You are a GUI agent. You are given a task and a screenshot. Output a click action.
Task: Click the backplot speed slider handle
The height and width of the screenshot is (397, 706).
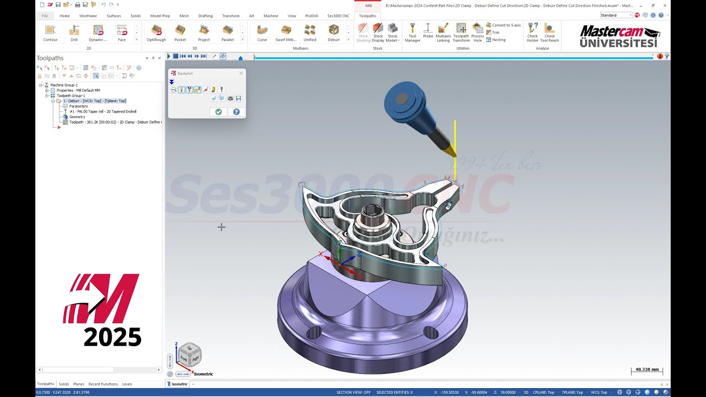tap(240, 57)
